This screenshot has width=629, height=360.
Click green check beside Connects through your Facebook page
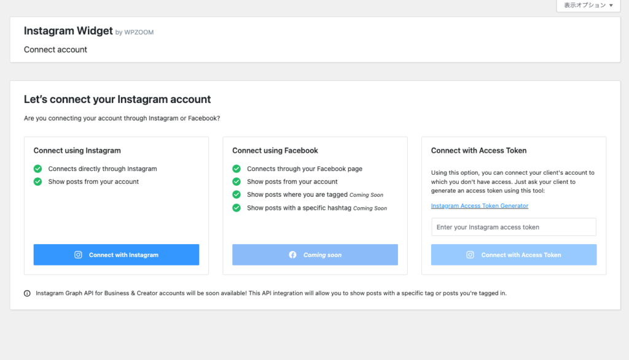236,169
